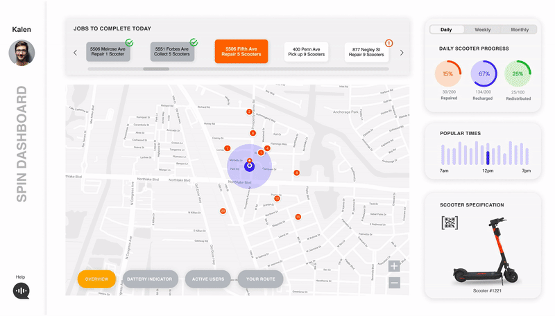Show Active Users on the map
The width and height of the screenshot is (555, 316).
(208, 279)
